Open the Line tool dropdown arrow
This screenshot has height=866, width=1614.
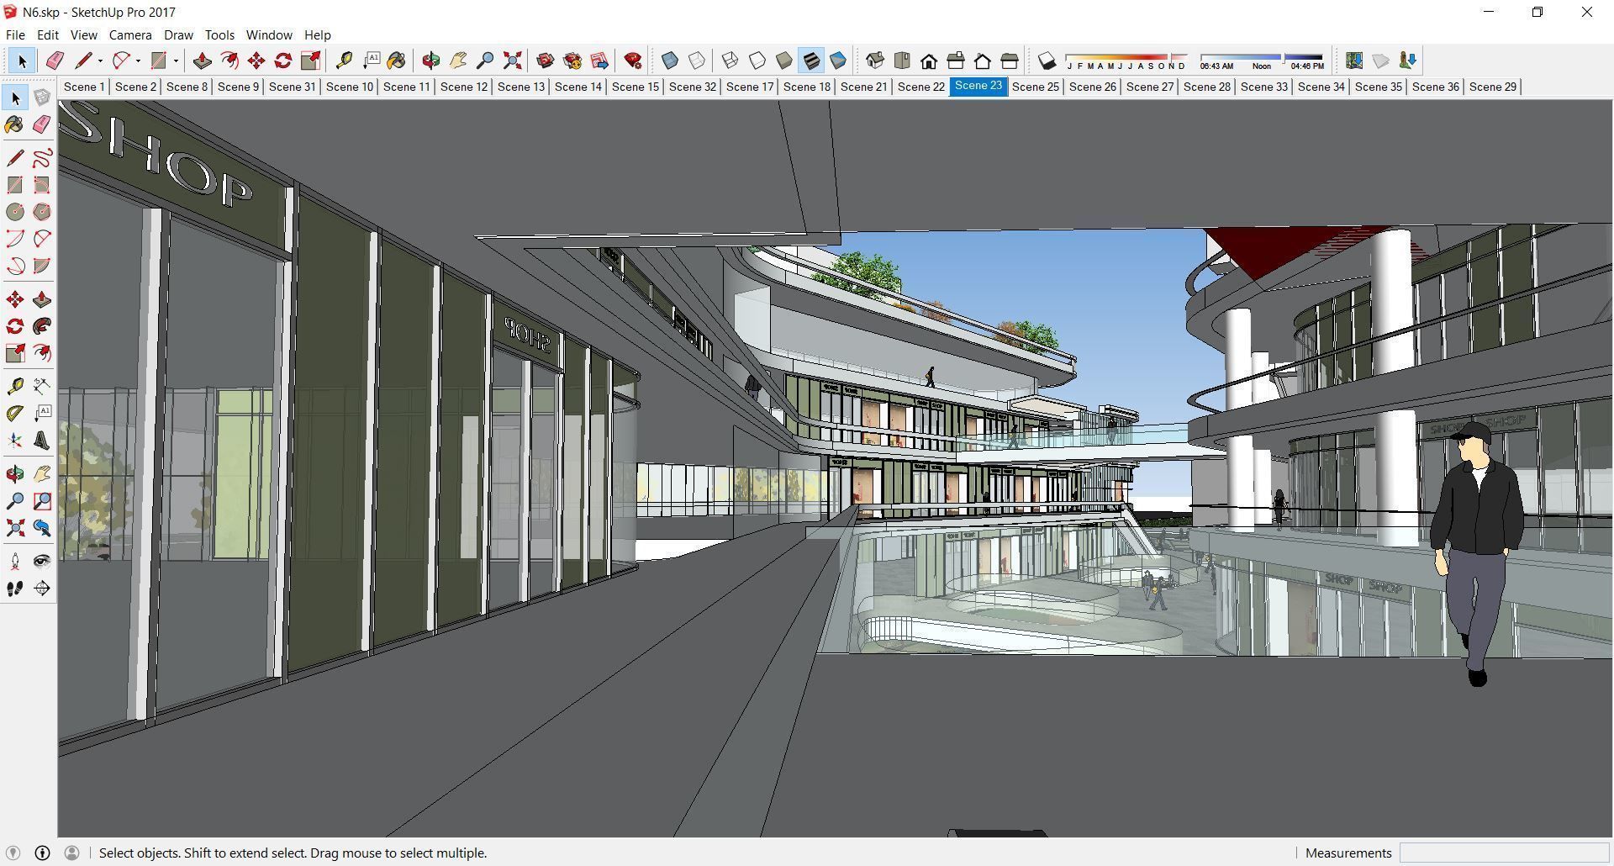point(100,61)
